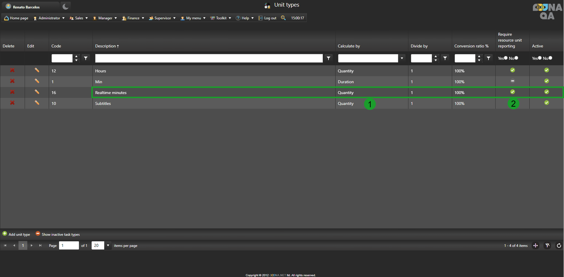Click the Description filter text field
The width and height of the screenshot is (564, 277).
pos(209,58)
